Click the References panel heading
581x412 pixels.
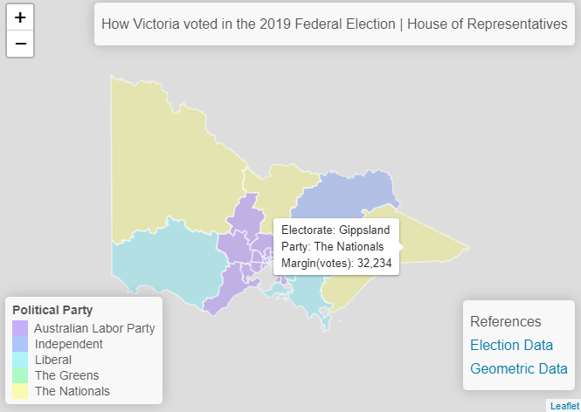pos(505,321)
